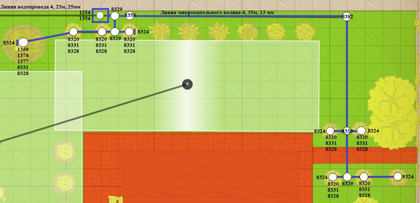Image resolution: width=420 pixels, height=203 pixels.
Task: Select the leftmost node on the large shrub
Action: [x=23, y=42]
